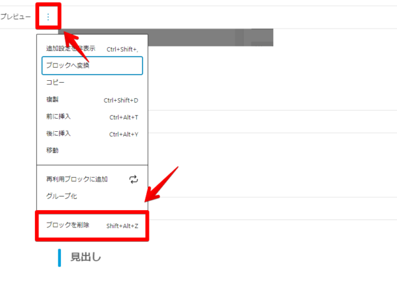Open the three-dot block options menu

[48, 17]
